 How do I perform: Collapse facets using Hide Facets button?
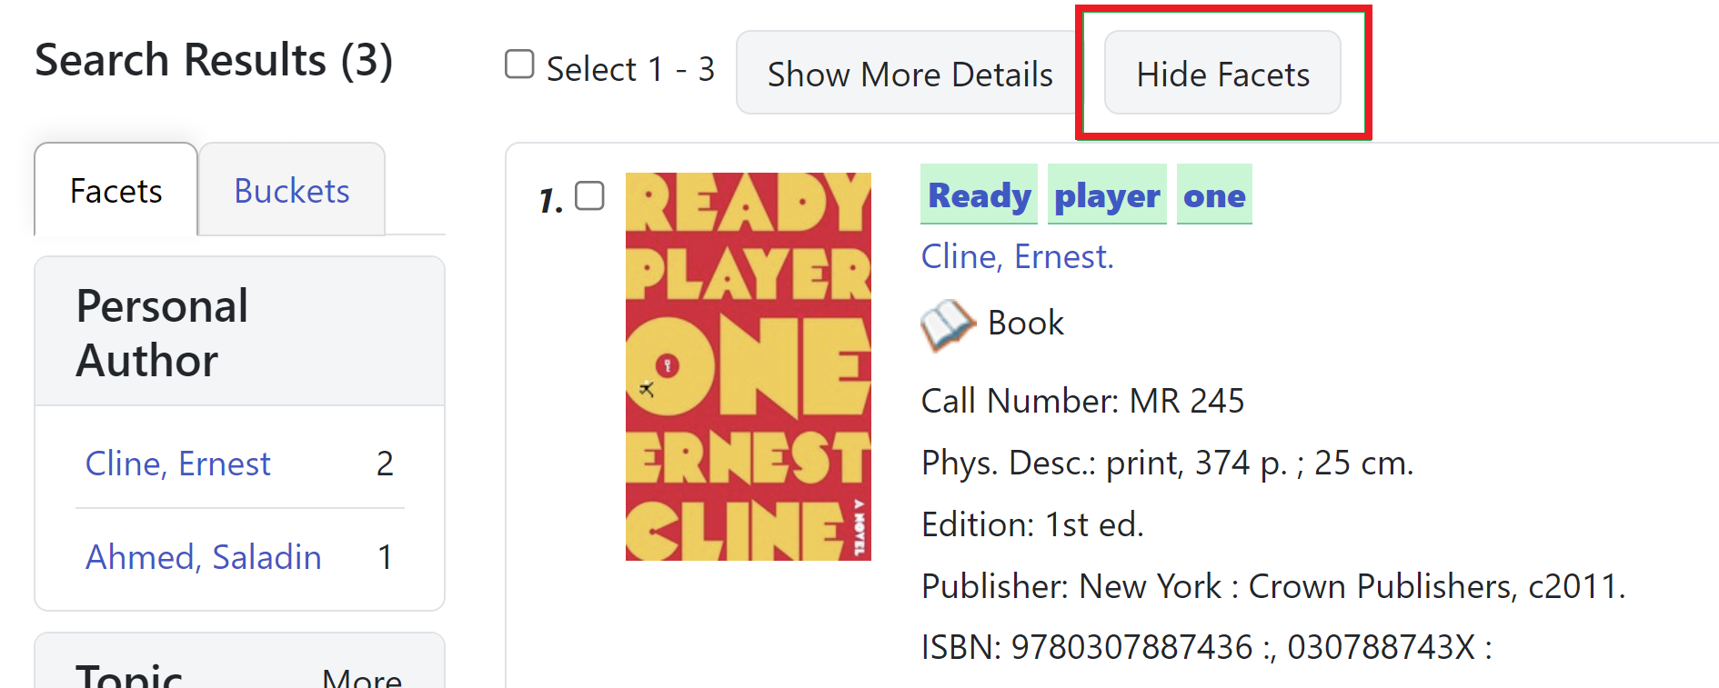(x=1222, y=74)
